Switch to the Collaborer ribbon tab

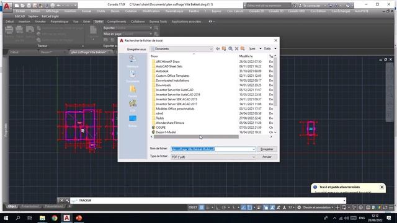138,22
